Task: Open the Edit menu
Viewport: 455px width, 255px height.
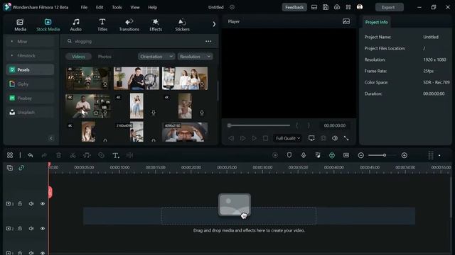Action: [100, 7]
